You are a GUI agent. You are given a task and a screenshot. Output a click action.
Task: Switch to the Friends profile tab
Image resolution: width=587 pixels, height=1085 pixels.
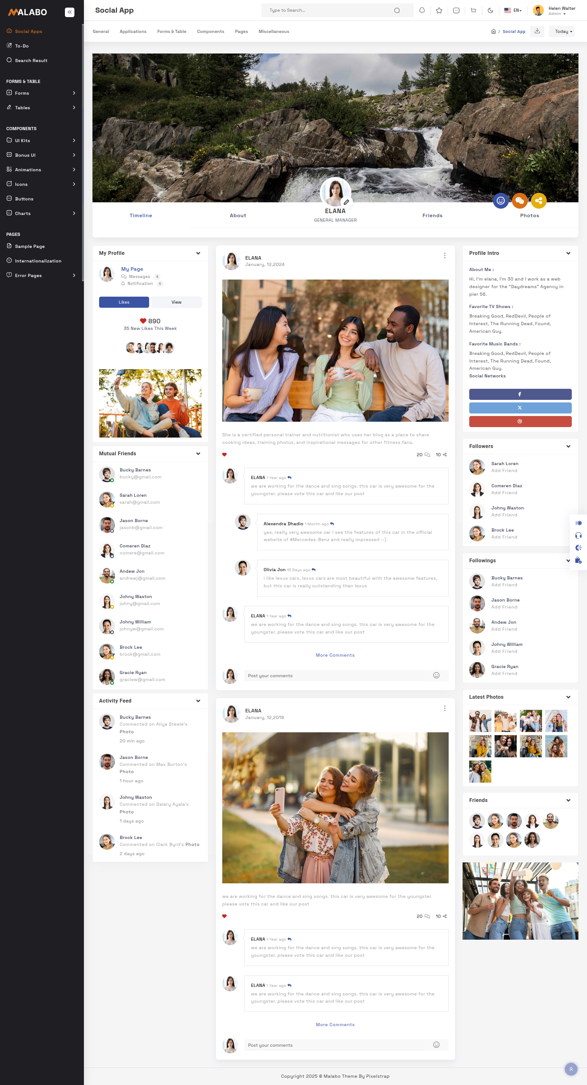click(x=432, y=216)
